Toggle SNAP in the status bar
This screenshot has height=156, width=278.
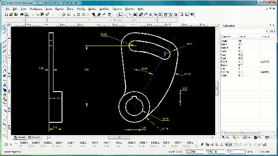pyautogui.click(x=171, y=152)
